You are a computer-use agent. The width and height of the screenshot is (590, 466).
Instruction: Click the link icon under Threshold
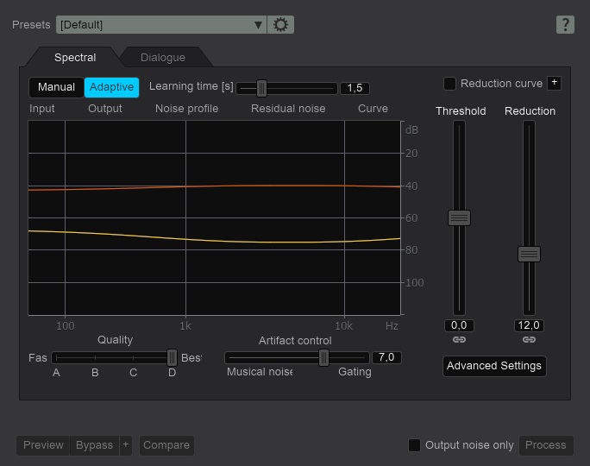click(459, 340)
